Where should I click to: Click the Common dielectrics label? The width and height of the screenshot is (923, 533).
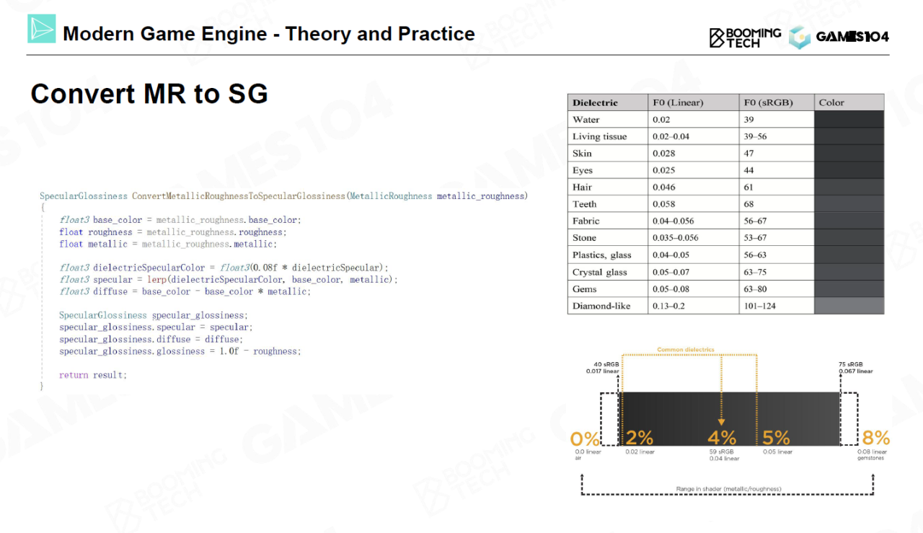pyautogui.click(x=685, y=350)
